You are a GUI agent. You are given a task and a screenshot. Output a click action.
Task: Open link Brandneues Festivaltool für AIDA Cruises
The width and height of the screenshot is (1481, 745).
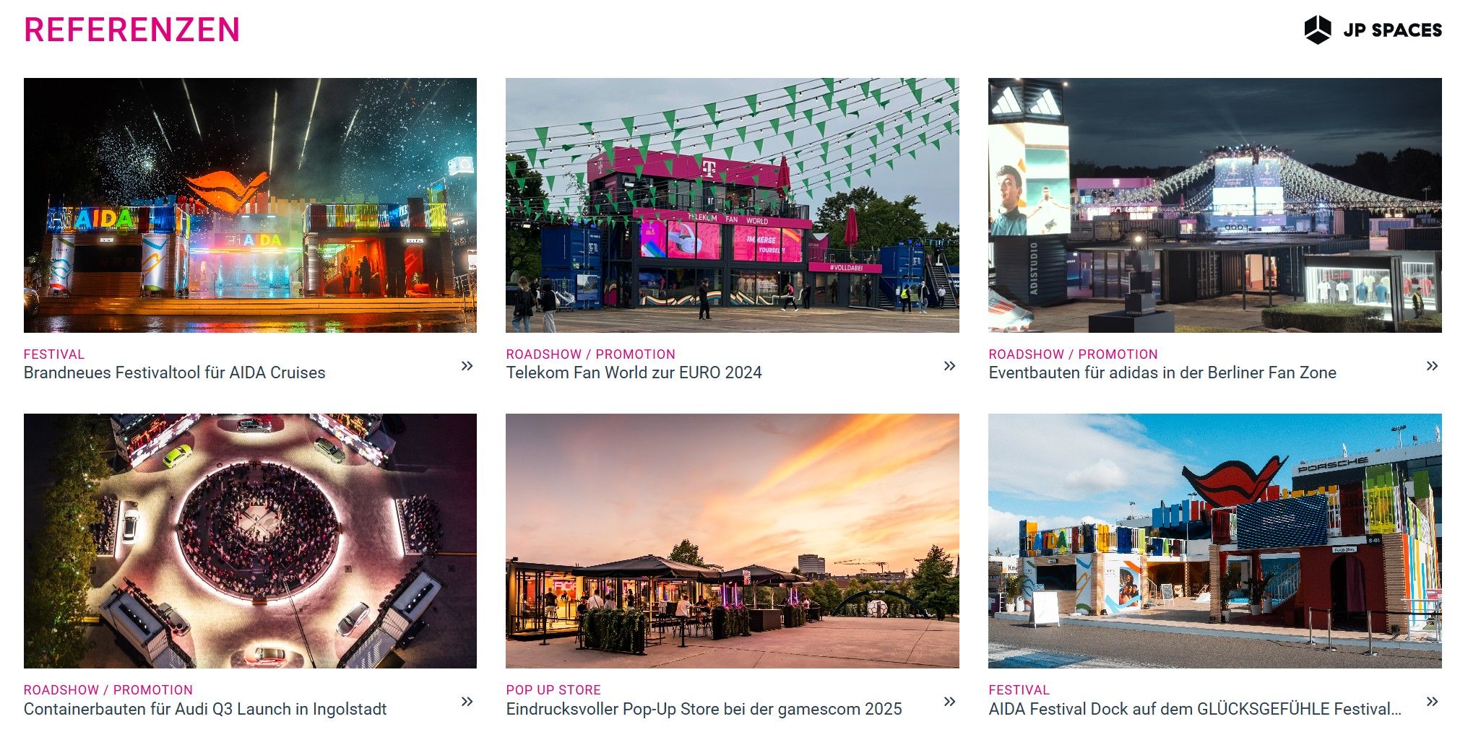tap(175, 373)
